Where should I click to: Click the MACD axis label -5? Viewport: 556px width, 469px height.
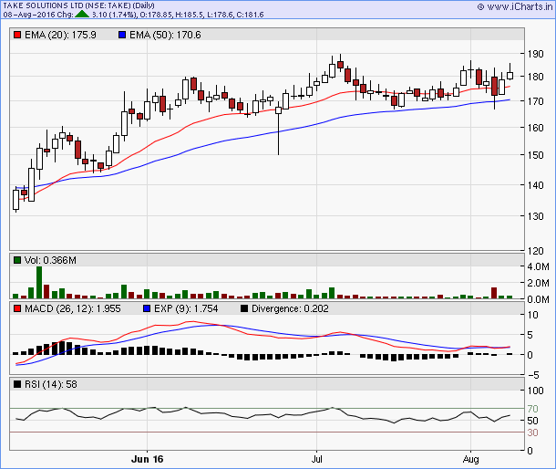click(x=531, y=374)
